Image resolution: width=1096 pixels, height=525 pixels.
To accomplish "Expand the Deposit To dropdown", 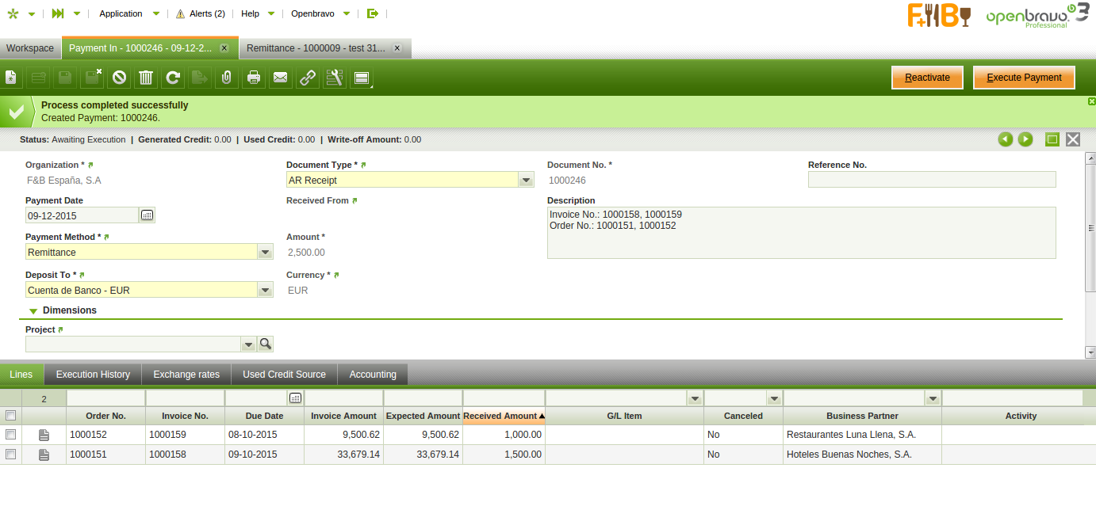I will pos(266,291).
